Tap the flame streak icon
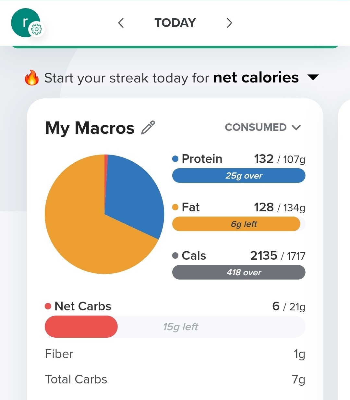Viewport: 350px width, 400px height. click(32, 78)
